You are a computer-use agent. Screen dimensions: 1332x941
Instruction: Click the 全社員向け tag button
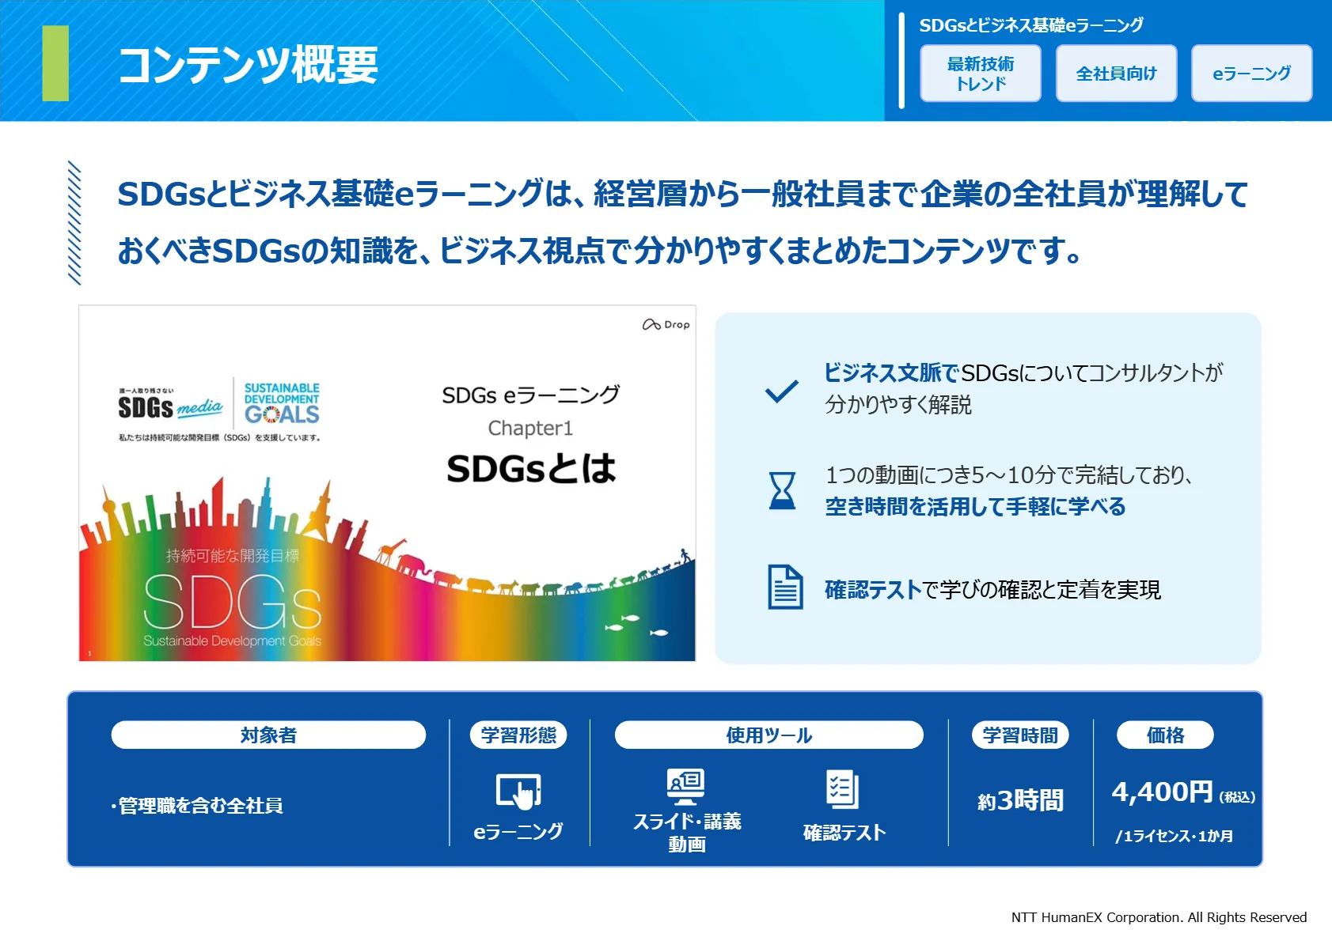click(1116, 74)
